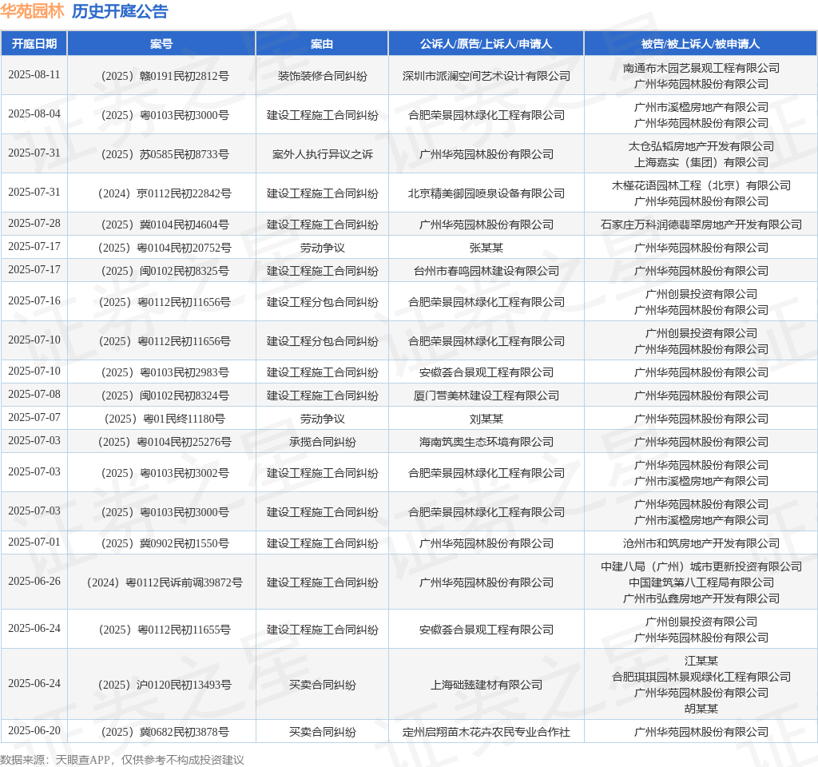Click the date 2025-07-28

[x=34, y=224]
